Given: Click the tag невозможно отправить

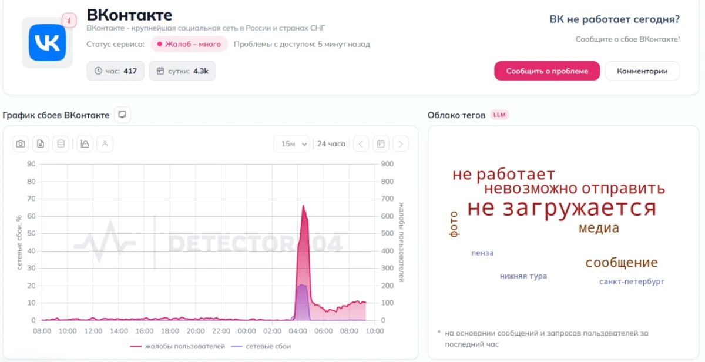Looking at the screenshot, I should [x=575, y=189].
